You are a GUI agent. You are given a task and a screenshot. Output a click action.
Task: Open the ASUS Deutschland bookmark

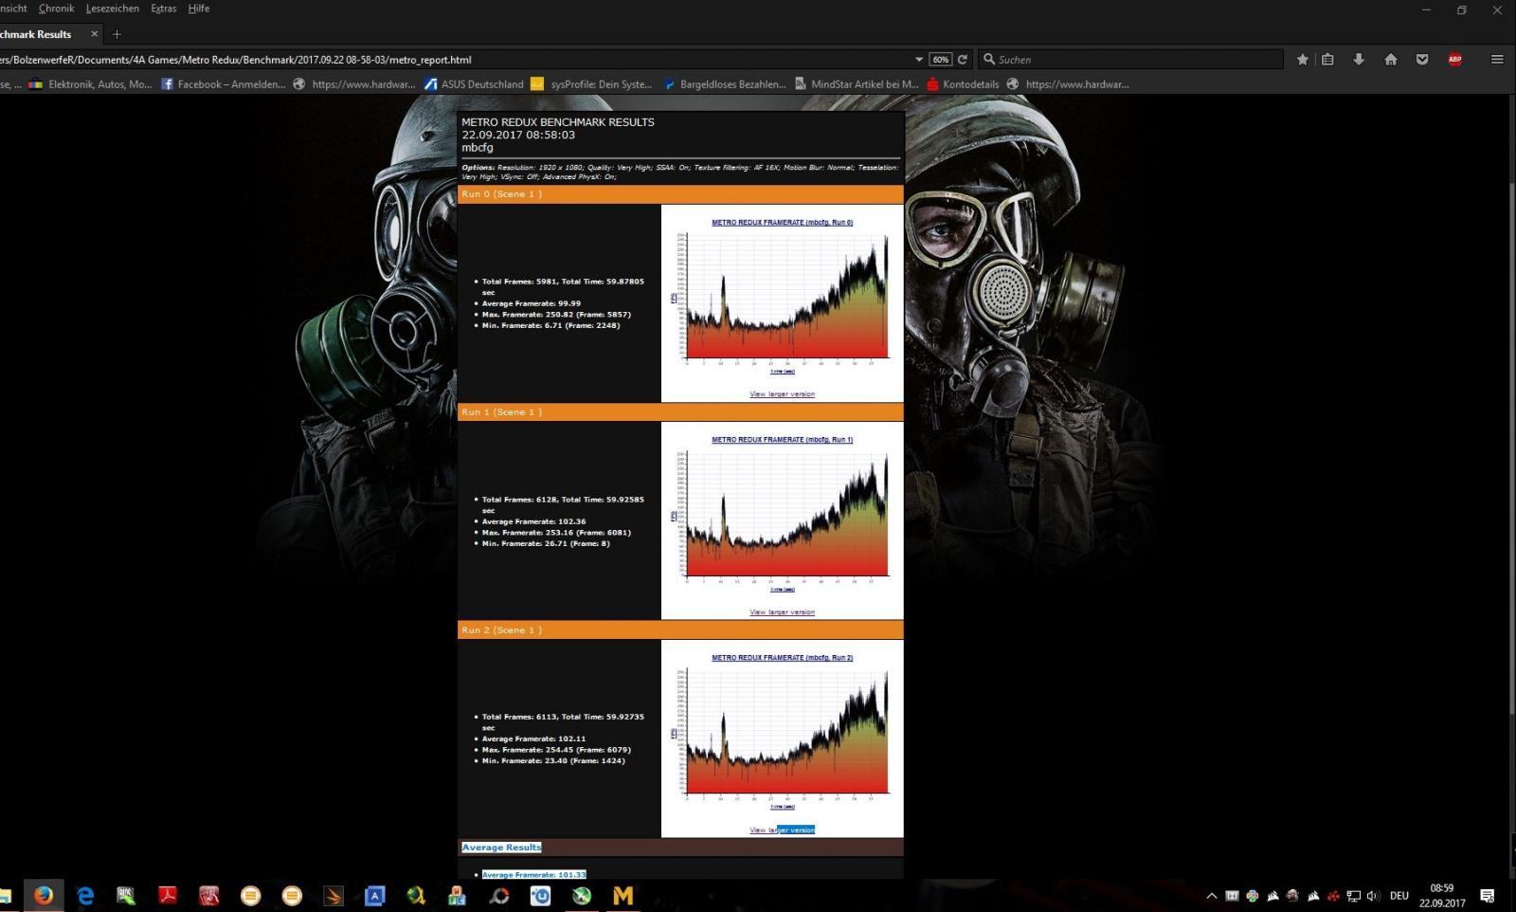tap(474, 84)
